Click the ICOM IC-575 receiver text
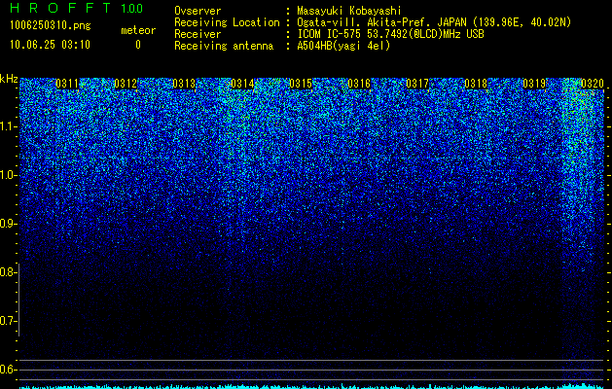Viewport: 612px width, 389px height. click(390, 34)
